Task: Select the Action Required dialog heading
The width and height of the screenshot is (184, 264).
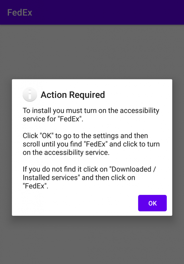Action: click(73, 94)
